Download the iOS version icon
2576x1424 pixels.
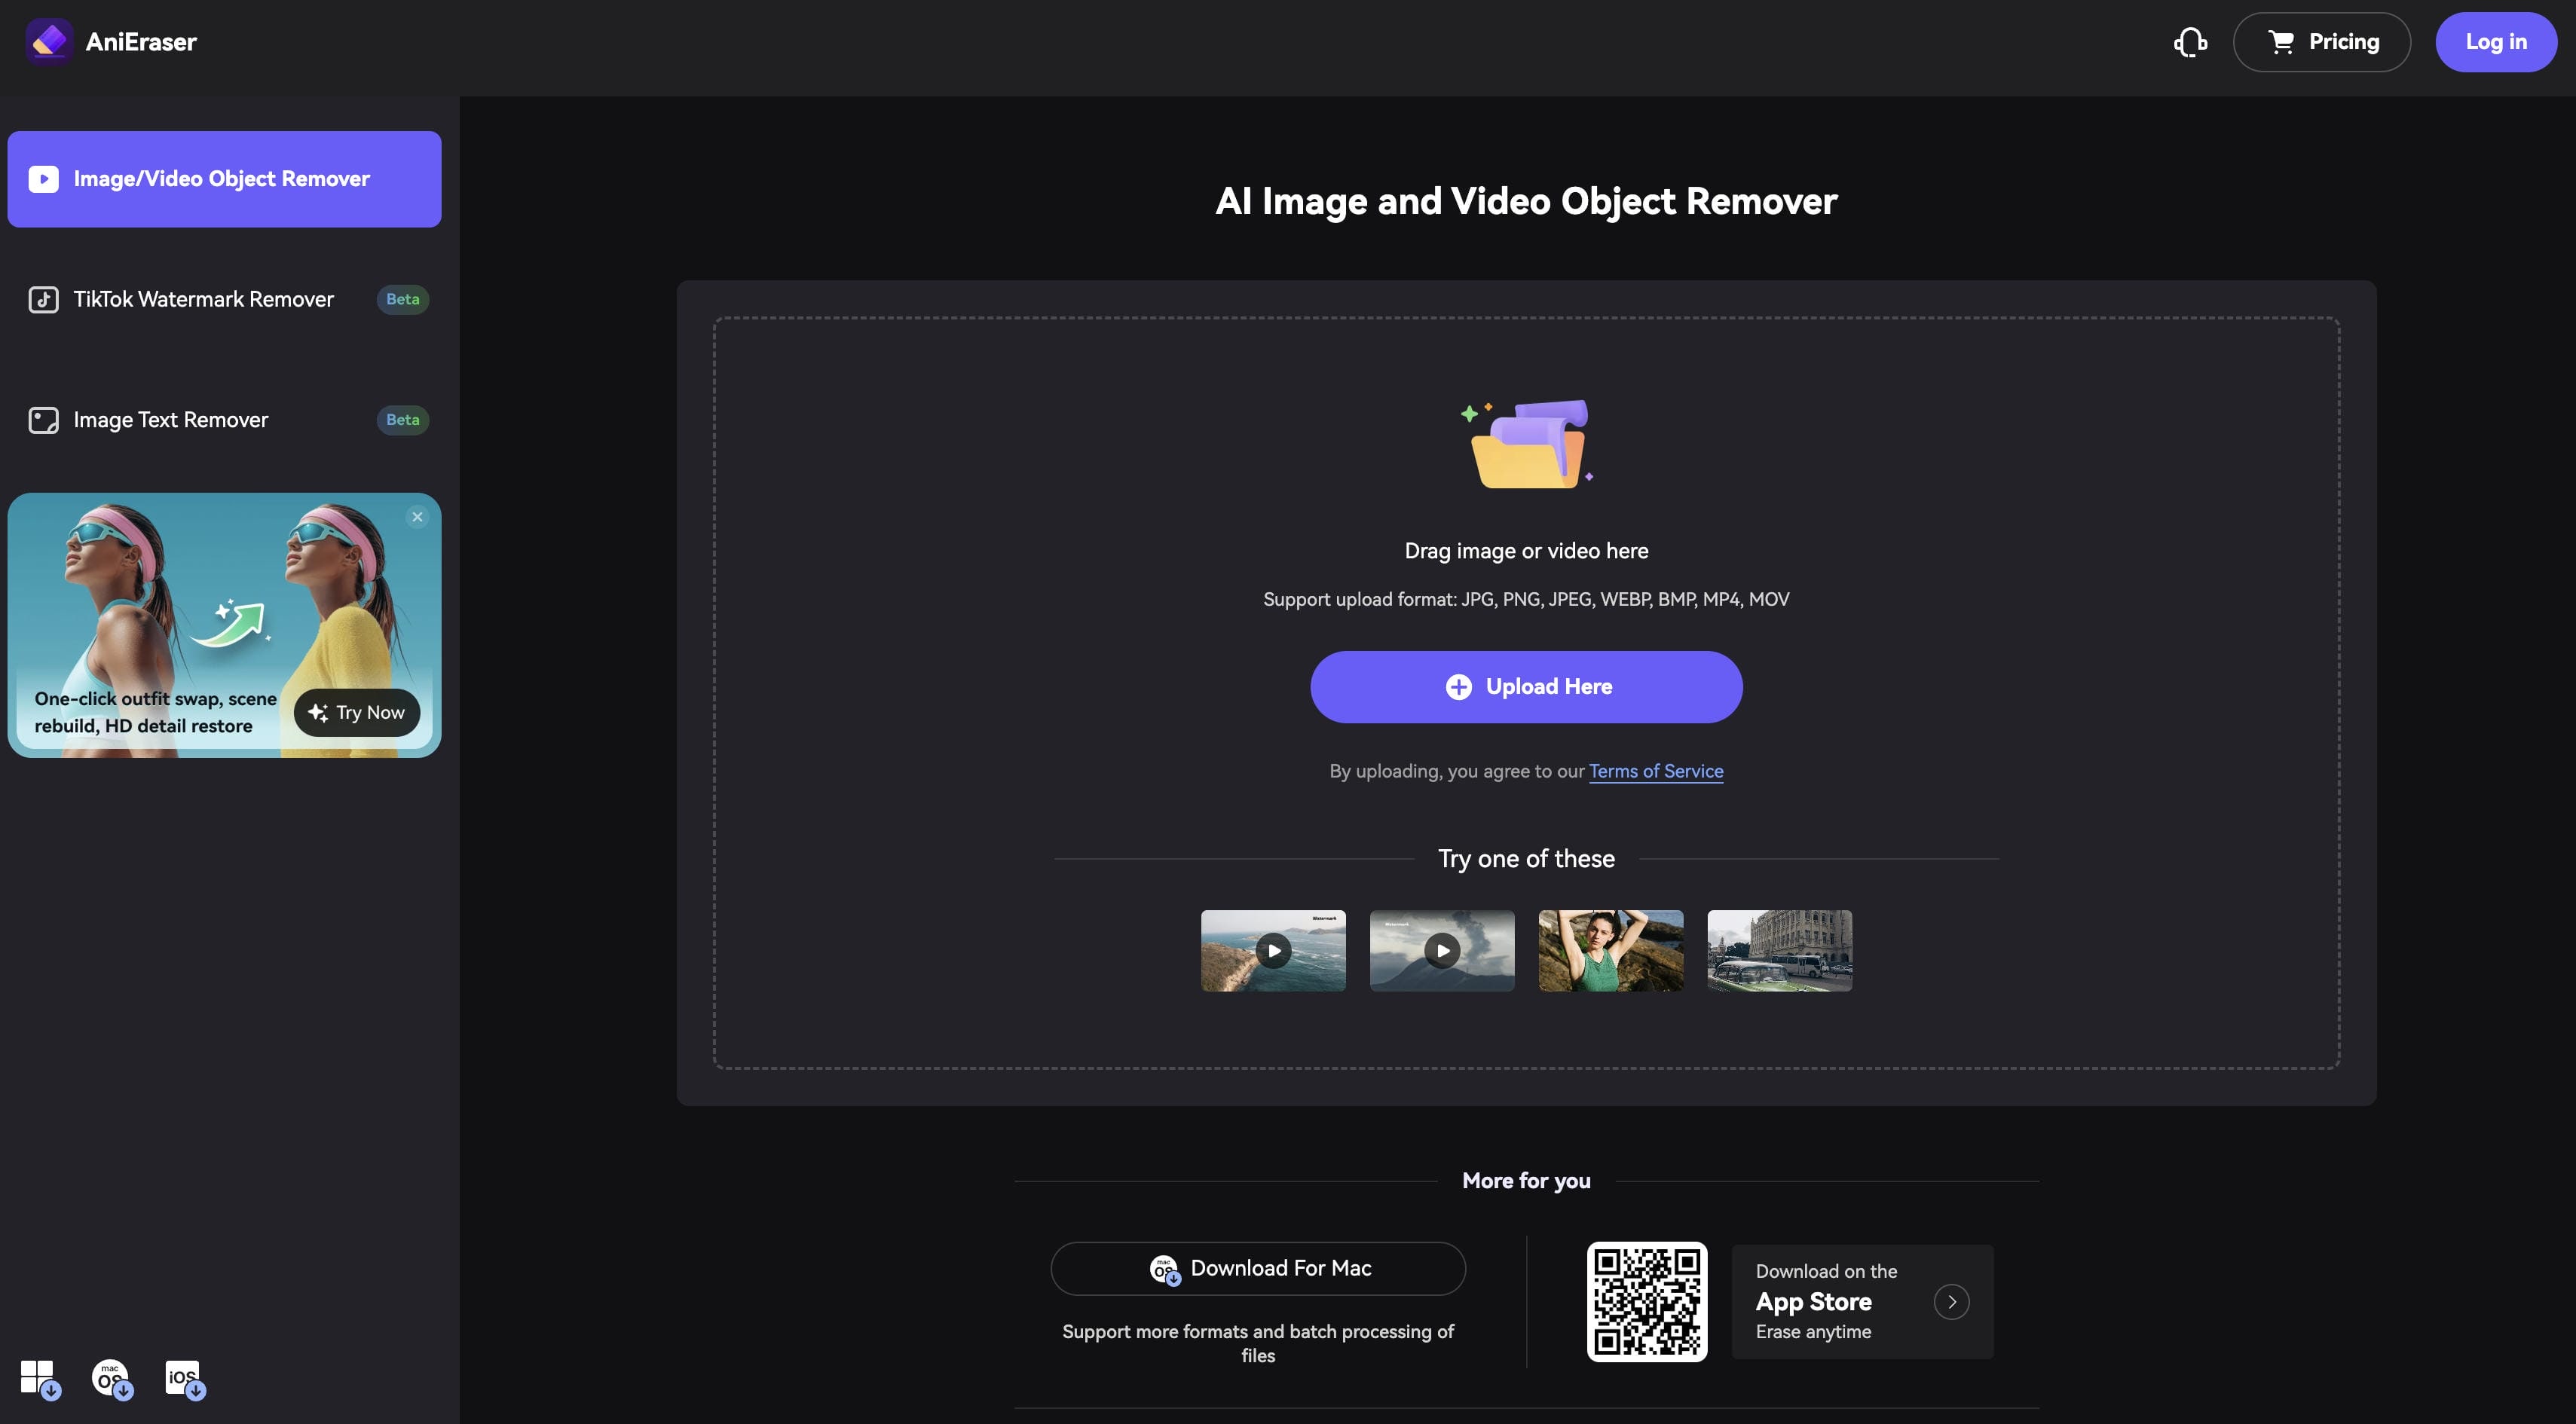coord(185,1379)
